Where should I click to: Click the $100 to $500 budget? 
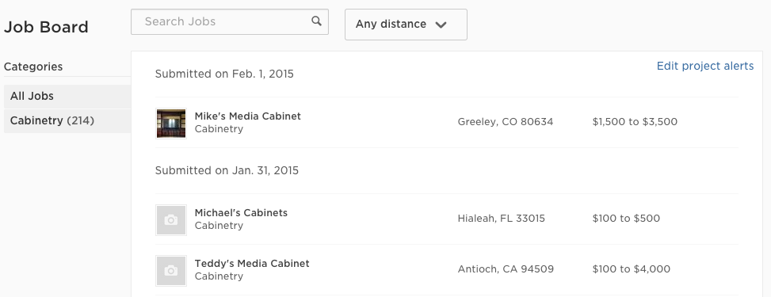coord(626,219)
